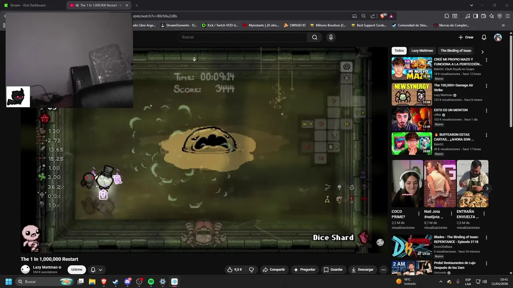Viewport: 513px width, 288px height.
Task: Select the Lazy Mattman filter chip
Action: tap(422, 51)
